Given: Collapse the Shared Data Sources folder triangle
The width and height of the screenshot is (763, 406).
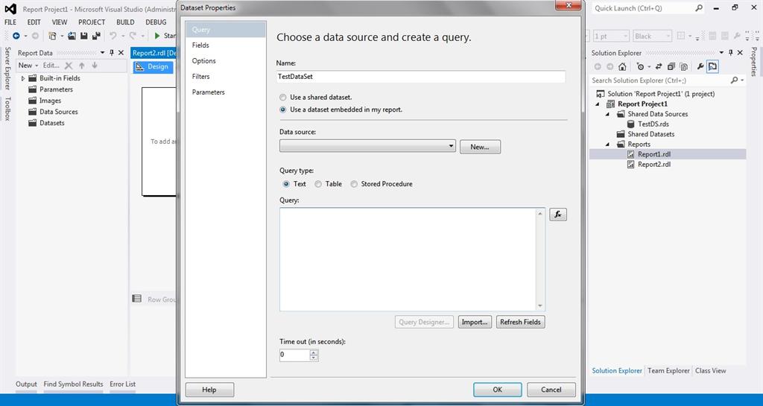Looking at the screenshot, I should (x=608, y=114).
